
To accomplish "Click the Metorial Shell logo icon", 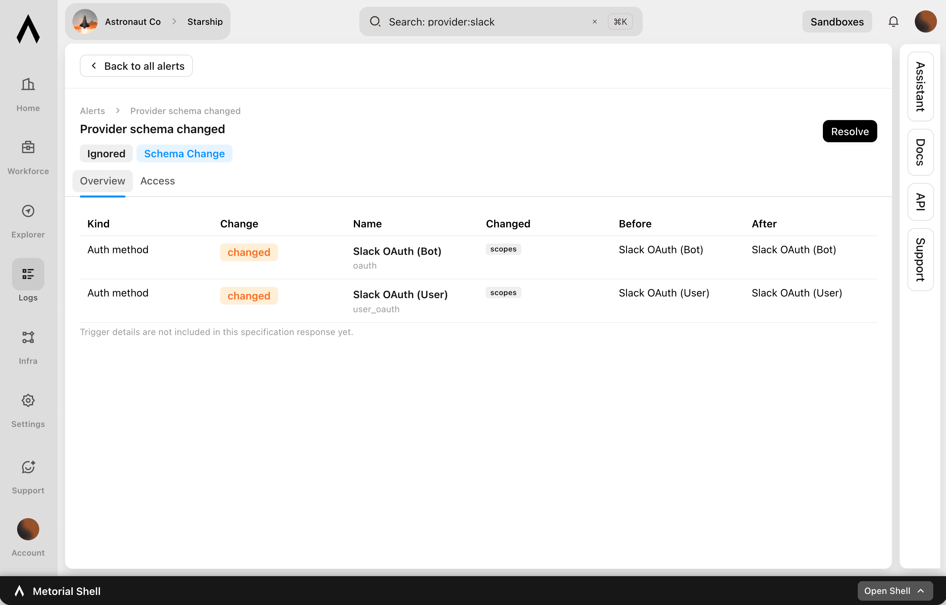I will [19, 591].
